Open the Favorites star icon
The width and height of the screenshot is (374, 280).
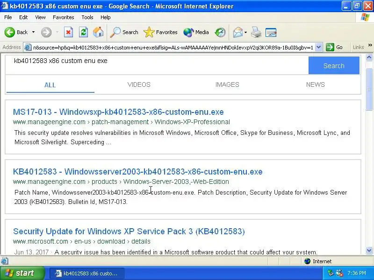[x=149, y=32]
